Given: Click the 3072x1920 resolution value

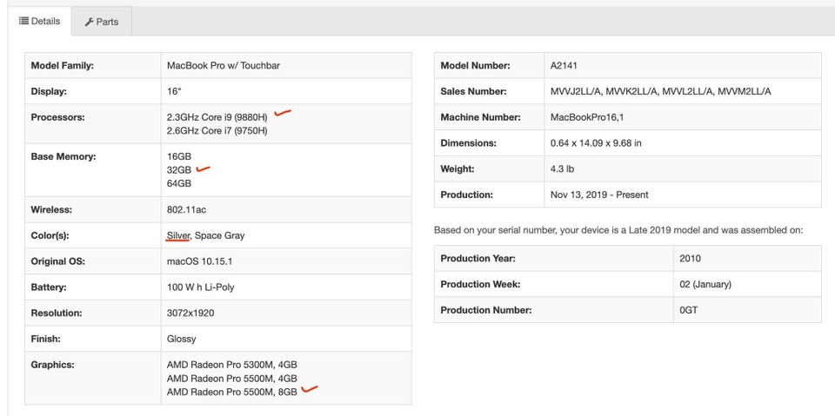Looking at the screenshot, I should point(190,313).
